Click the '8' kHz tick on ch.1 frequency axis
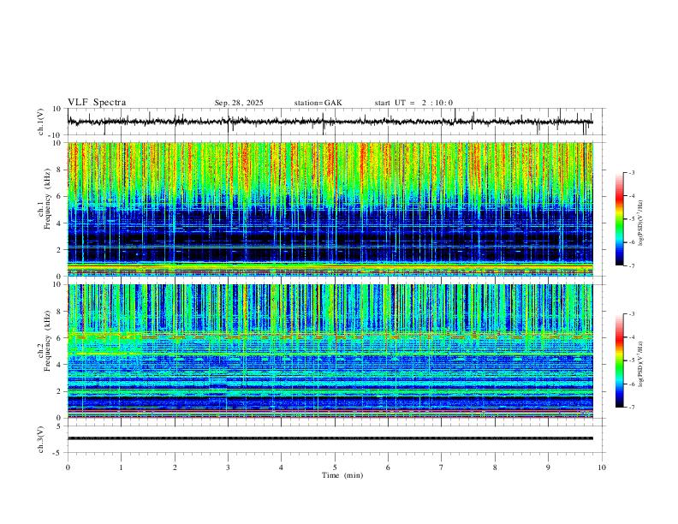678x524 pixels. tap(60, 170)
